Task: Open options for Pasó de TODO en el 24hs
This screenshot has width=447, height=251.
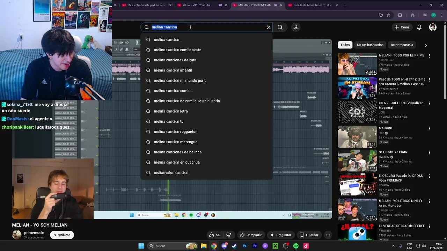Action: (x=429, y=80)
